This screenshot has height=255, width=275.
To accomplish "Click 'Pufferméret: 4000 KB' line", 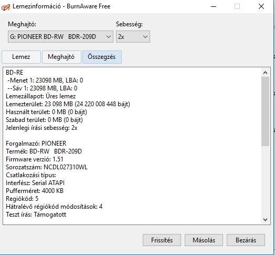I will pyautogui.click(x=35, y=191).
